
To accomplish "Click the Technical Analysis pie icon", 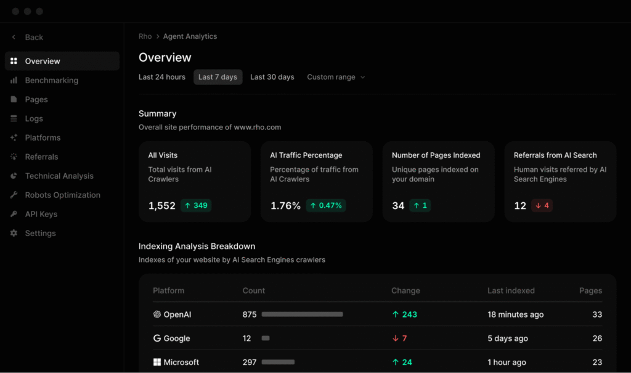I will [14, 176].
